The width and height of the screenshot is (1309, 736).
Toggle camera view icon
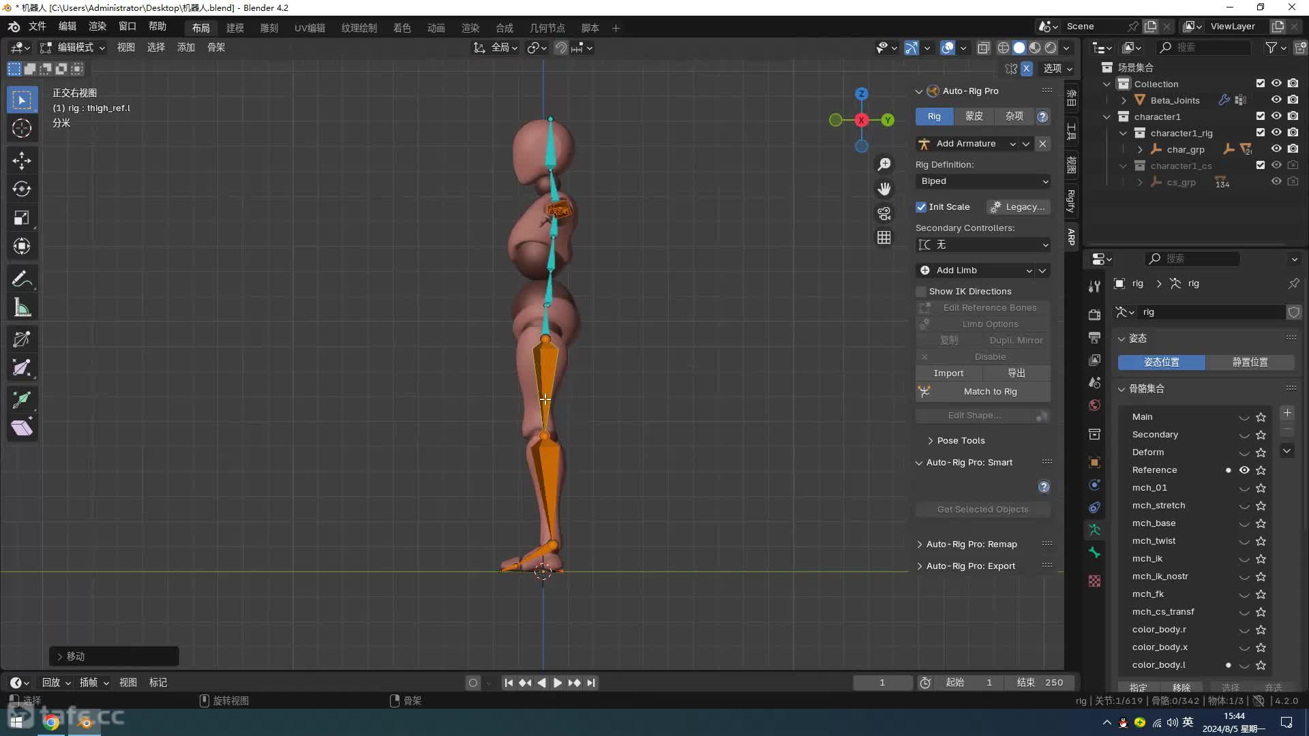884,213
